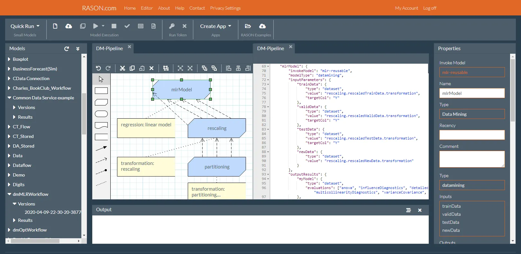This screenshot has width=521, height=254.
Task: Open the Charles_BookClub_Workflow model
Action: (42, 88)
